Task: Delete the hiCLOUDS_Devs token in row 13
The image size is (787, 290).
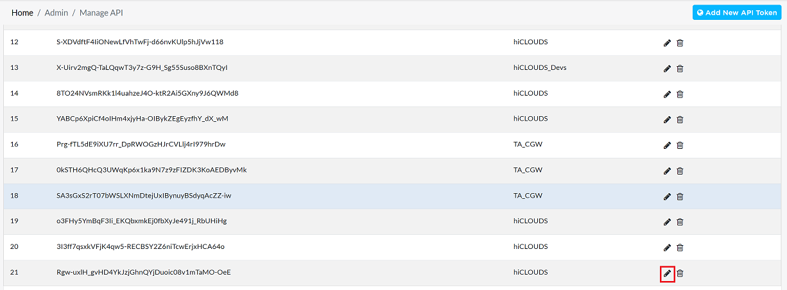Action: (x=680, y=69)
